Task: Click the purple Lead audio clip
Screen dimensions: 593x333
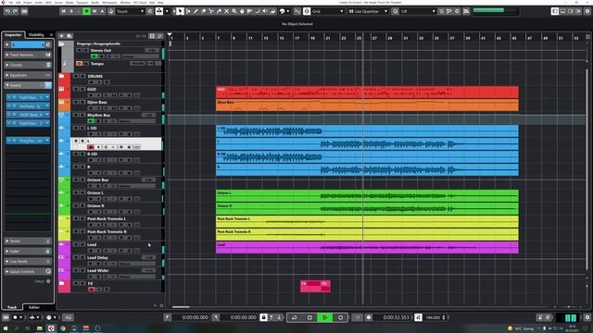Action: coord(367,247)
